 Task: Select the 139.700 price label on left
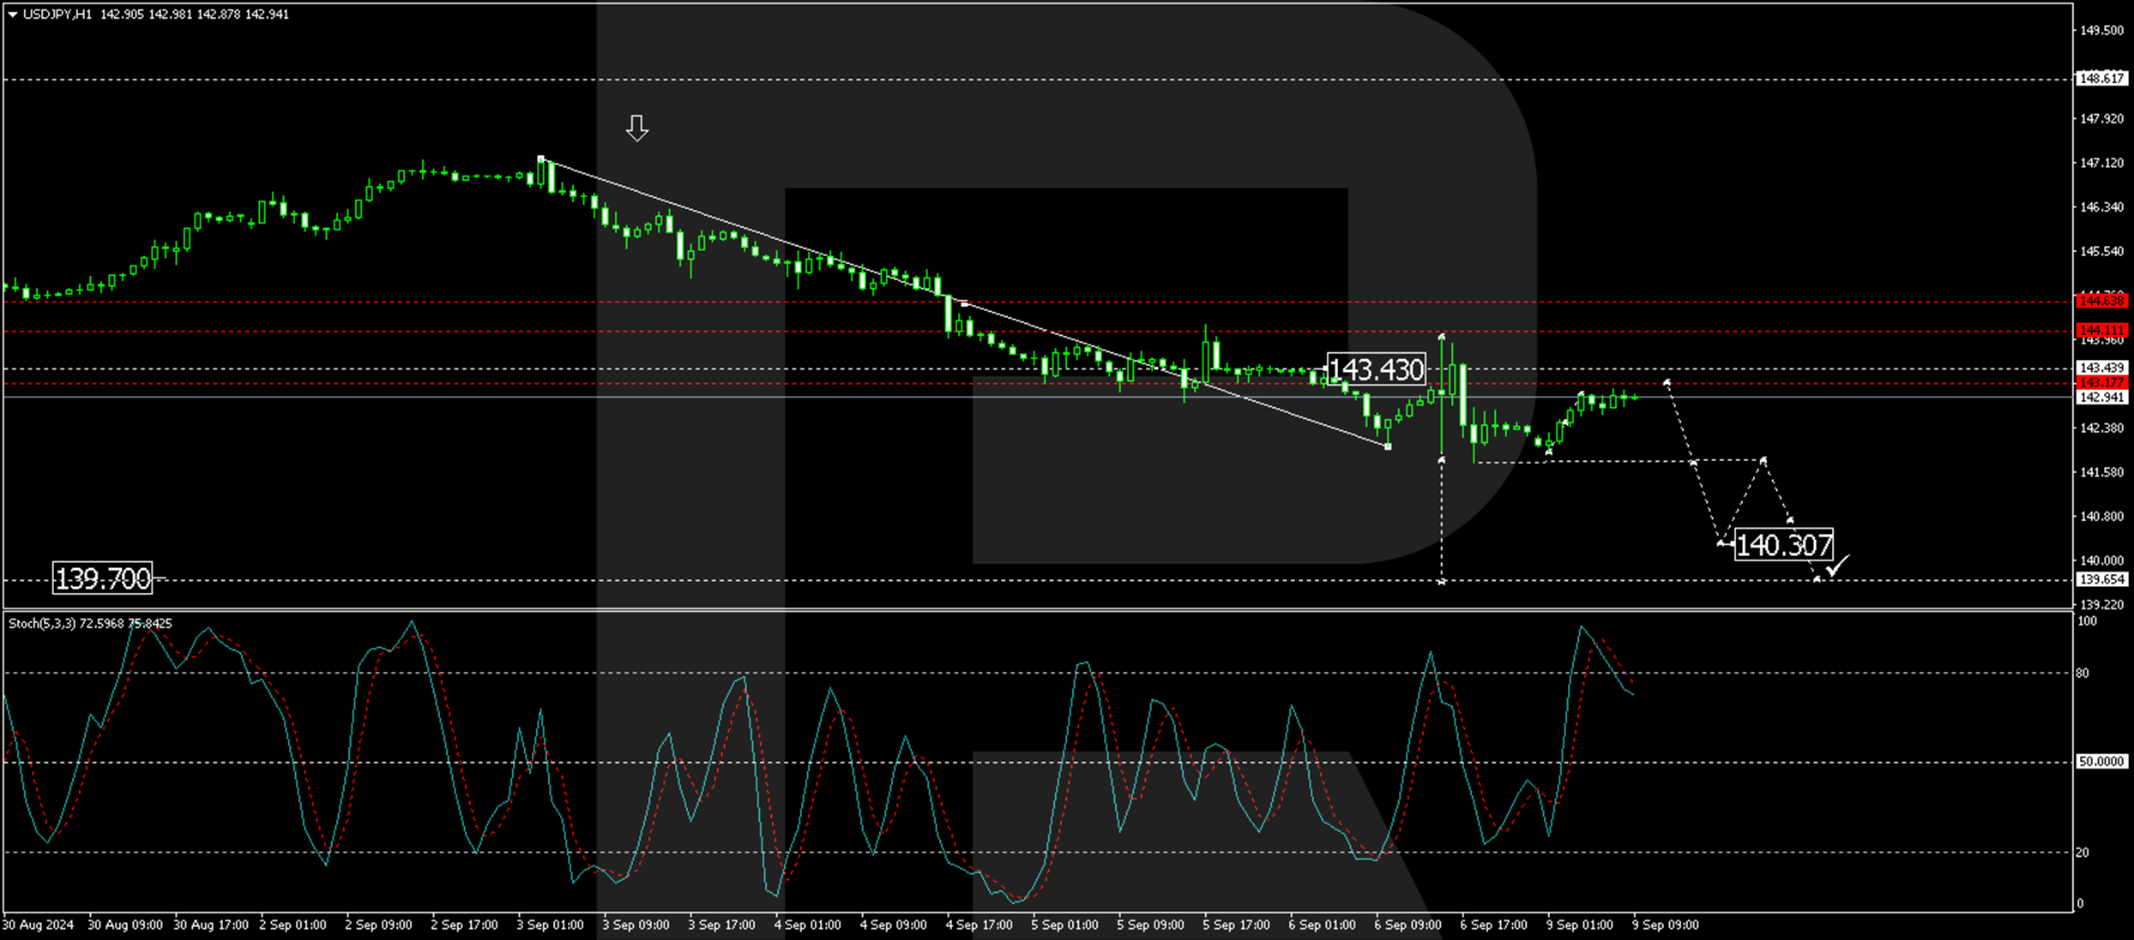102,579
